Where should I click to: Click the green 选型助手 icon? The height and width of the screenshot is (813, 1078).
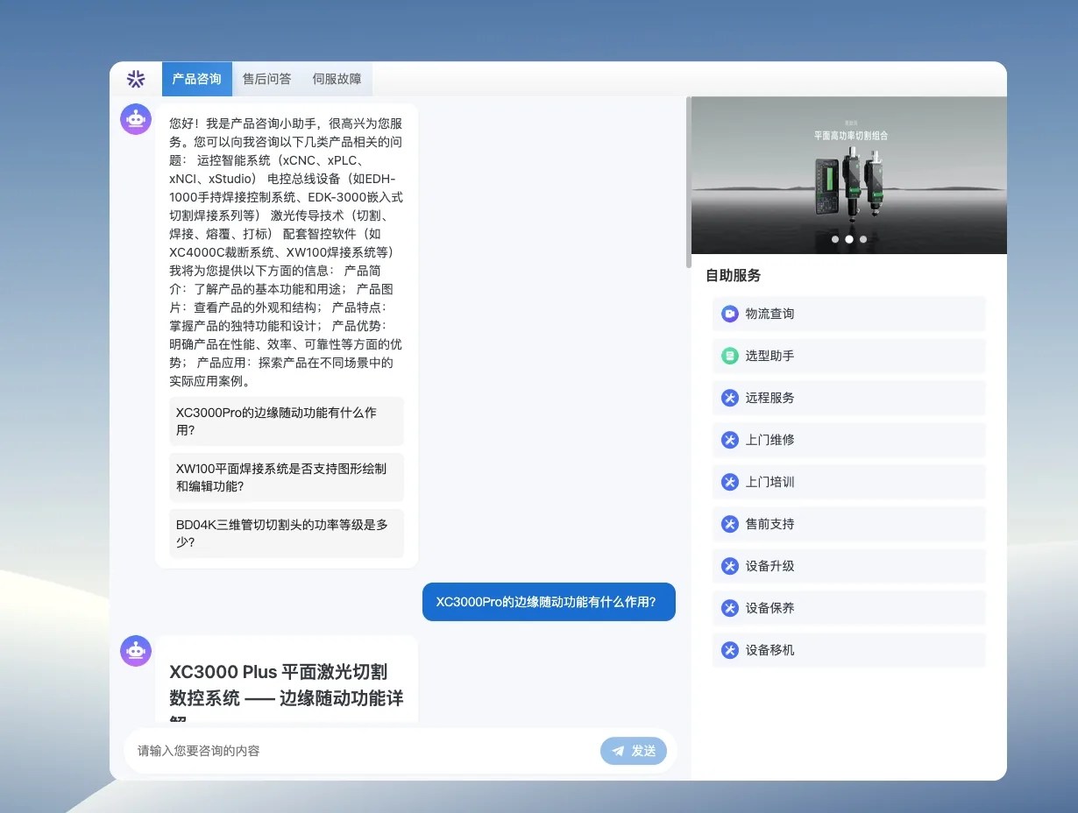pos(730,356)
